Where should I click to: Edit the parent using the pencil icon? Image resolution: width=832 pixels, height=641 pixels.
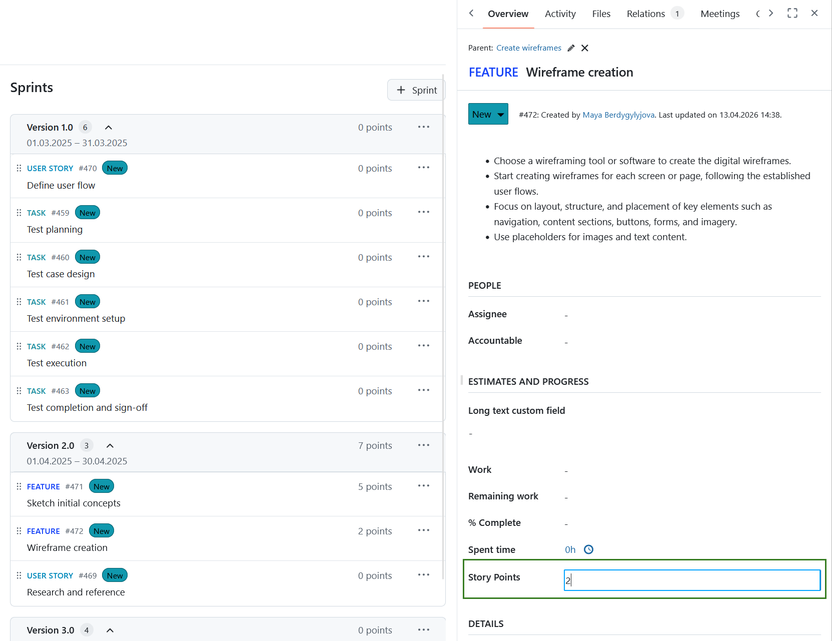coord(571,48)
